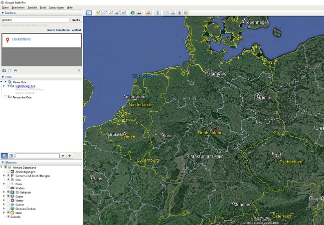Move item down with the down arrow
This screenshot has width=324, height=225.
click(x=70, y=156)
